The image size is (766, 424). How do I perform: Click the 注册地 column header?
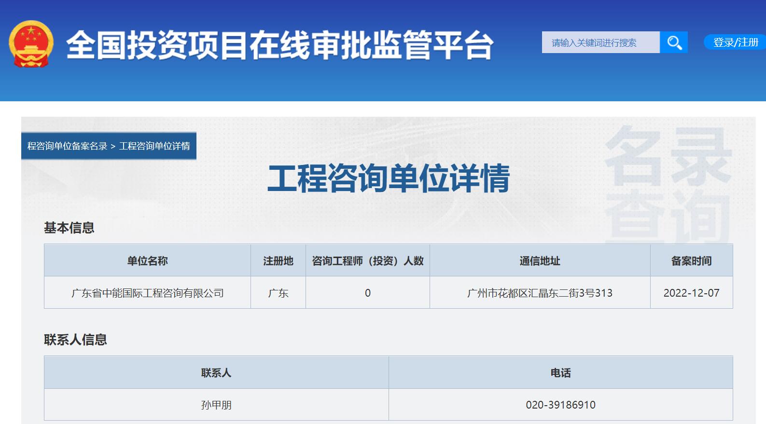coord(278,261)
